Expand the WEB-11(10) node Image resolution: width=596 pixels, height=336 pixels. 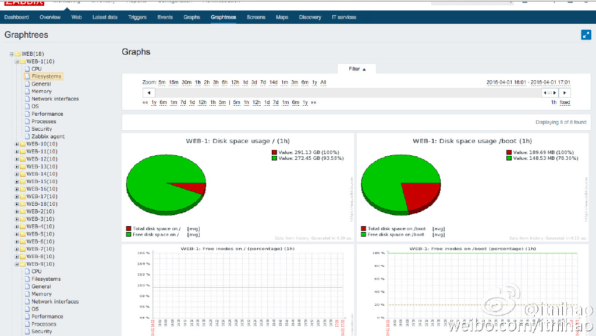pos(17,152)
